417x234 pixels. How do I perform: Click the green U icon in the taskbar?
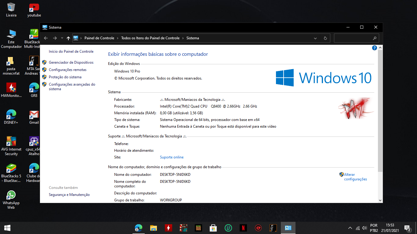(228, 228)
